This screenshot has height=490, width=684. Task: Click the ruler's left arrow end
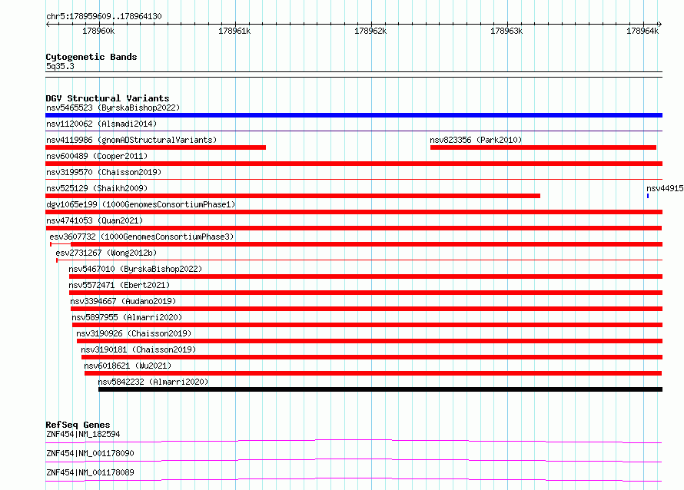[48, 25]
